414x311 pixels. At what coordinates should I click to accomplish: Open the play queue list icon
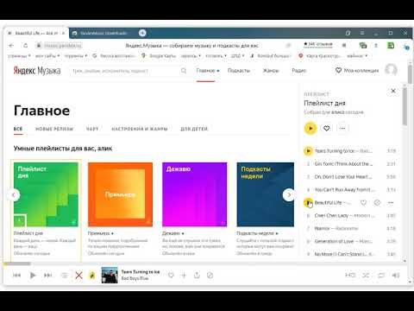(65, 276)
